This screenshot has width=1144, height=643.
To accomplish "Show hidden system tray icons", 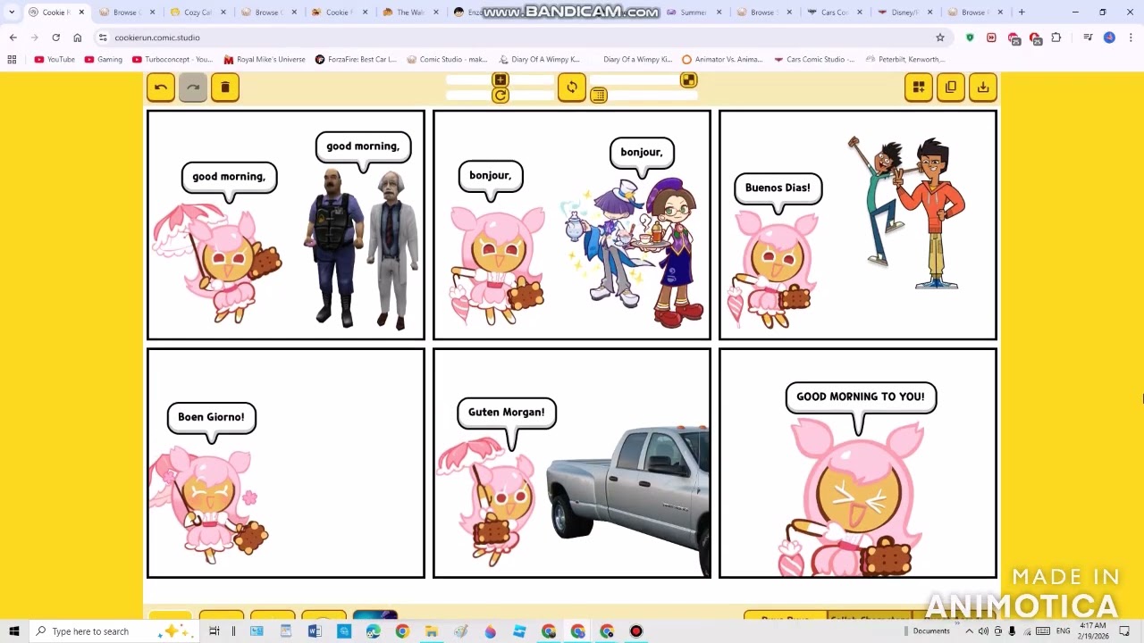I will 969,631.
